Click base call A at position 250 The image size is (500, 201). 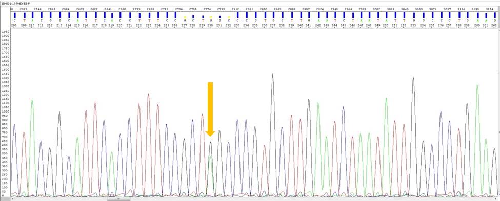click(x=386, y=21)
